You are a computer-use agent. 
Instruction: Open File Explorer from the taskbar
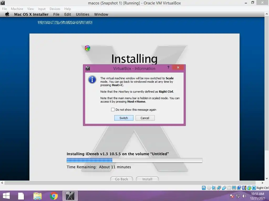click(38, 196)
